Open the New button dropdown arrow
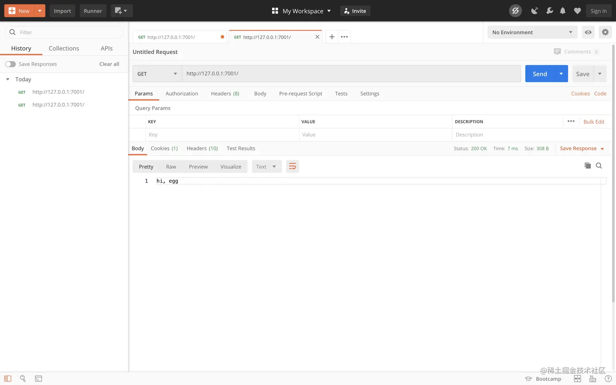The height and width of the screenshot is (385, 616). point(40,11)
